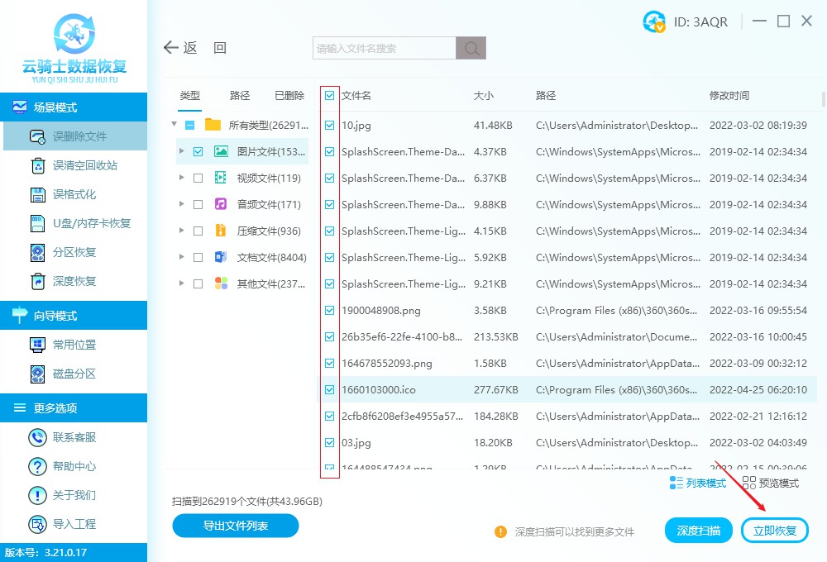
Task: Uncheck the 03.jpg checkbox
Action: click(330, 442)
